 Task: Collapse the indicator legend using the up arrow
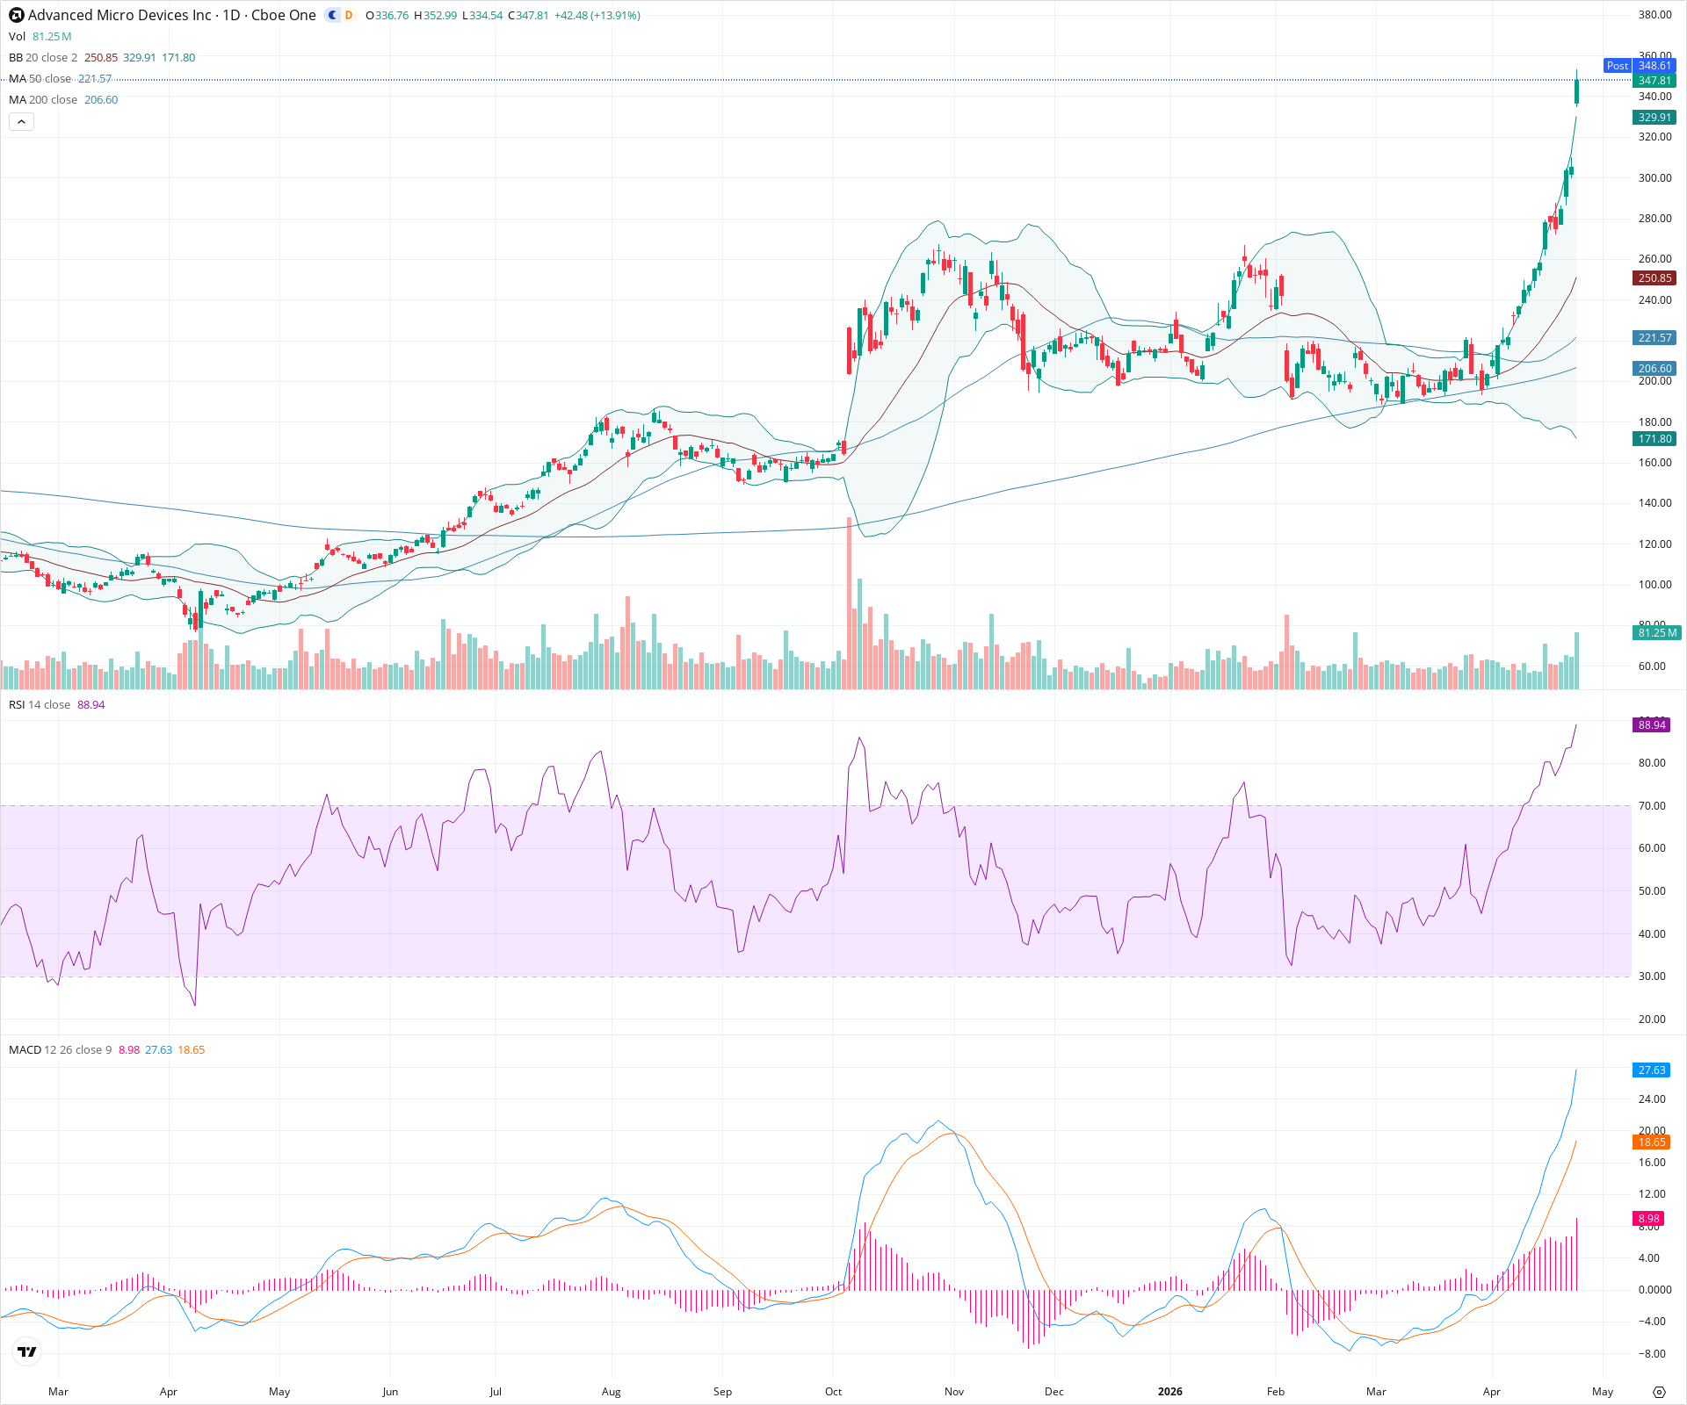click(x=20, y=121)
